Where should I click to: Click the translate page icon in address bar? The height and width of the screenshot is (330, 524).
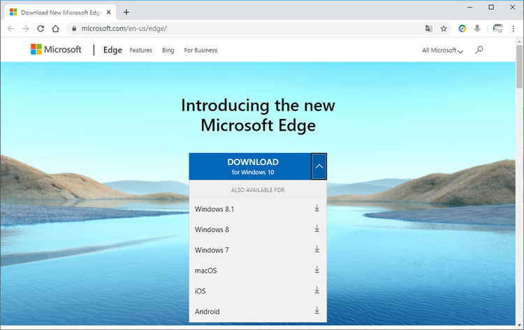coord(428,29)
